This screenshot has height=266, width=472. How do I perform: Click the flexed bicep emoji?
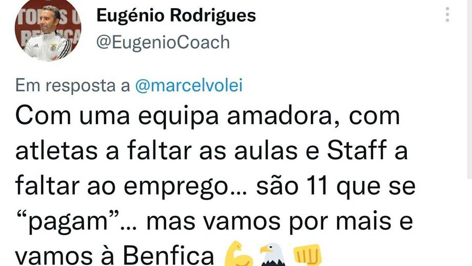239,254
